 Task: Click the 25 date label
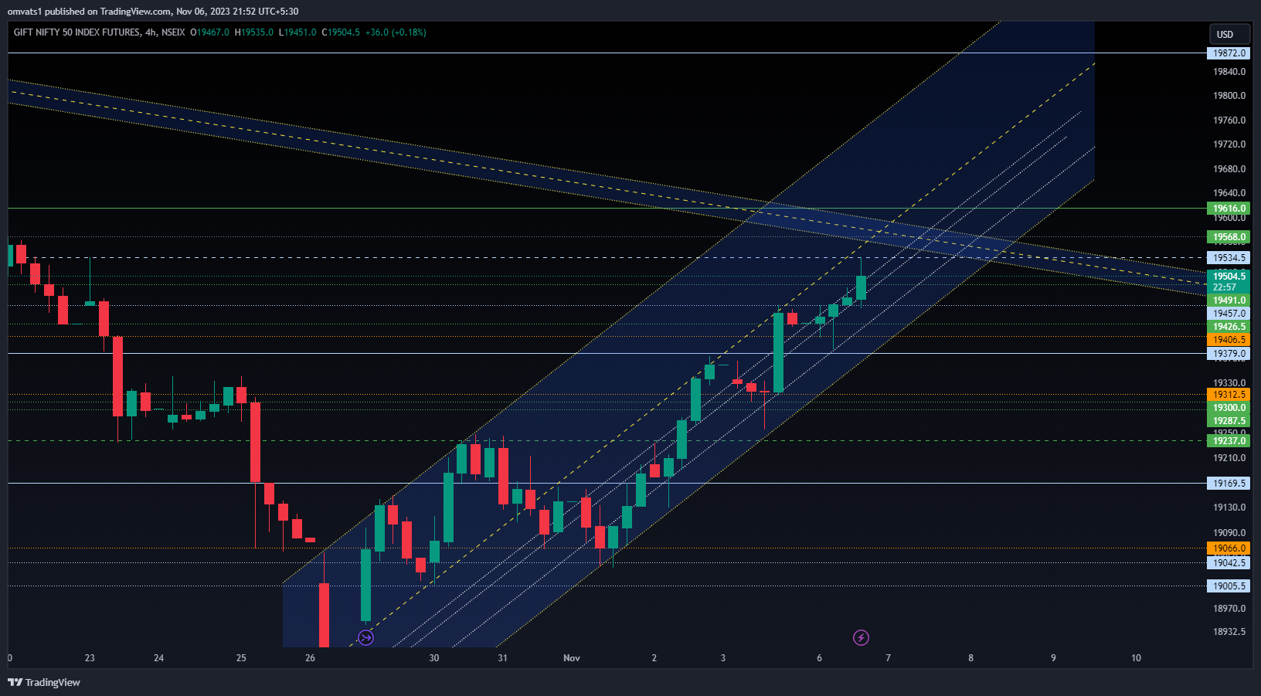tap(241, 658)
